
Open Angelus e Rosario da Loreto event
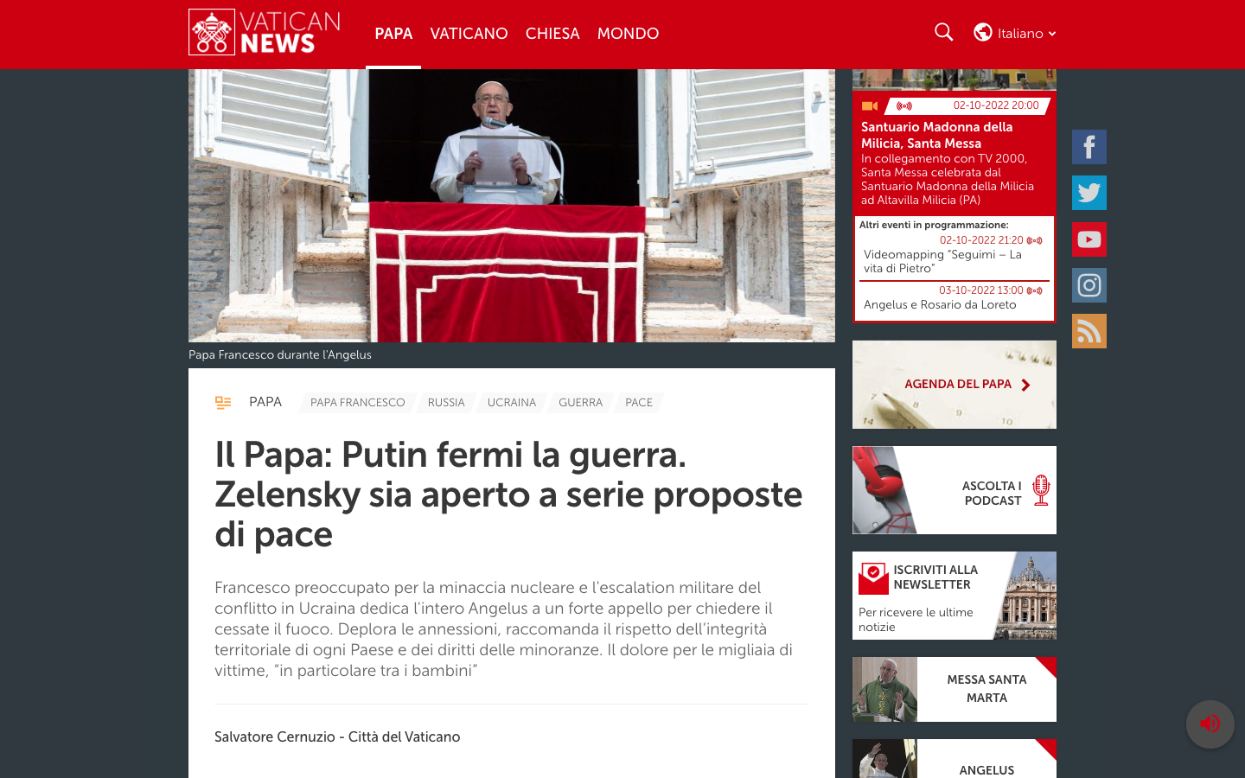click(x=940, y=305)
